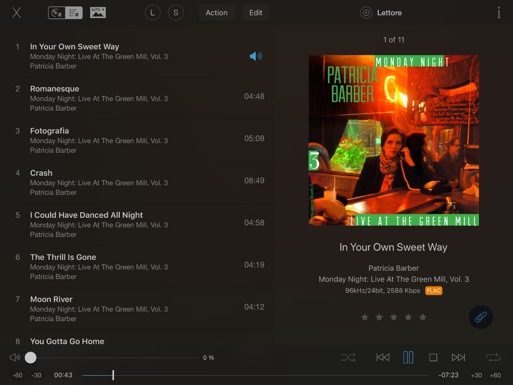Open the Edit menu

(x=256, y=13)
